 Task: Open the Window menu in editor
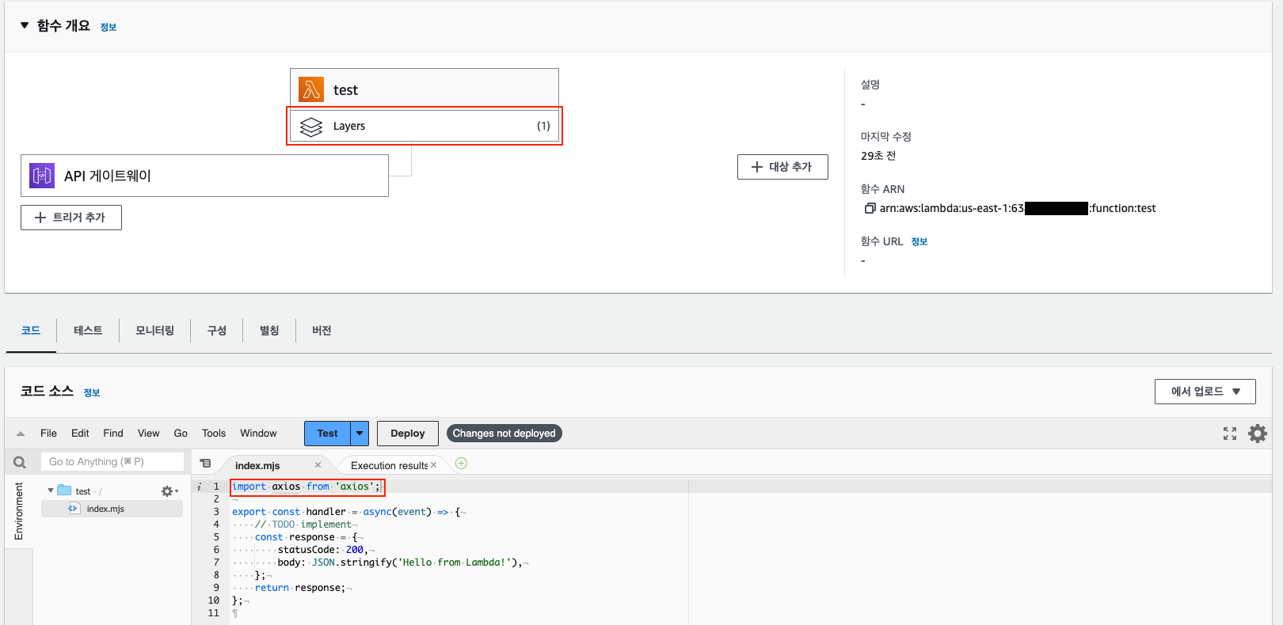(x=258, y=434)
